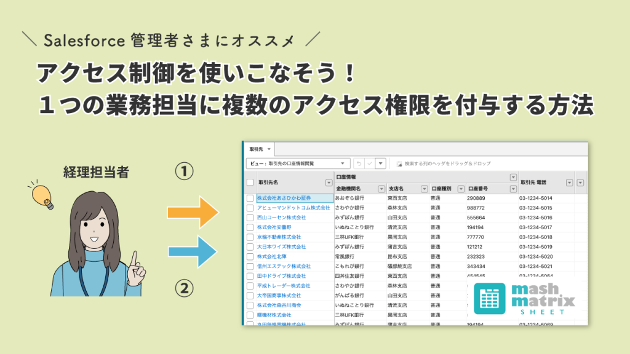The width and height of the screenshot is (630, 354).
Task: Tick the select-all checkbox in the header
Action: click(250, 182)
